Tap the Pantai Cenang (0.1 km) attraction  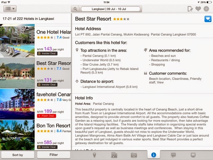98,56
